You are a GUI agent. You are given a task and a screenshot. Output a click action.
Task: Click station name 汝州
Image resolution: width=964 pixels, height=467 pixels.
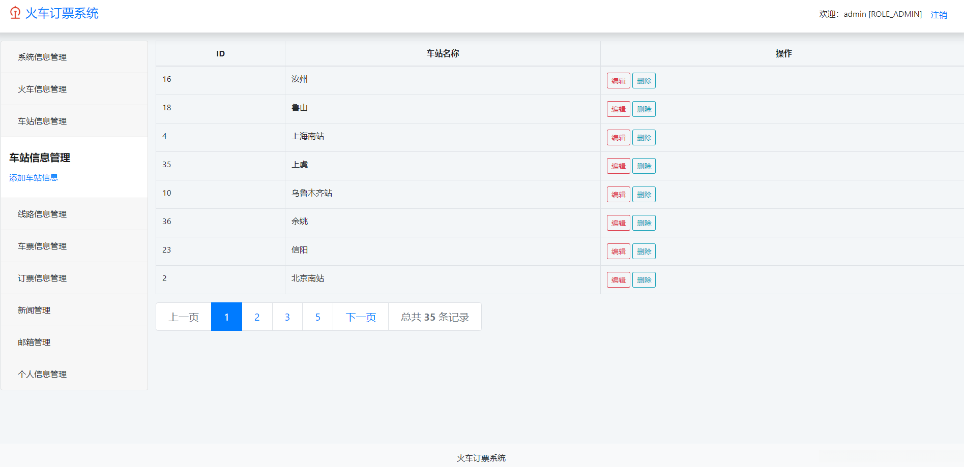(300, 79)
